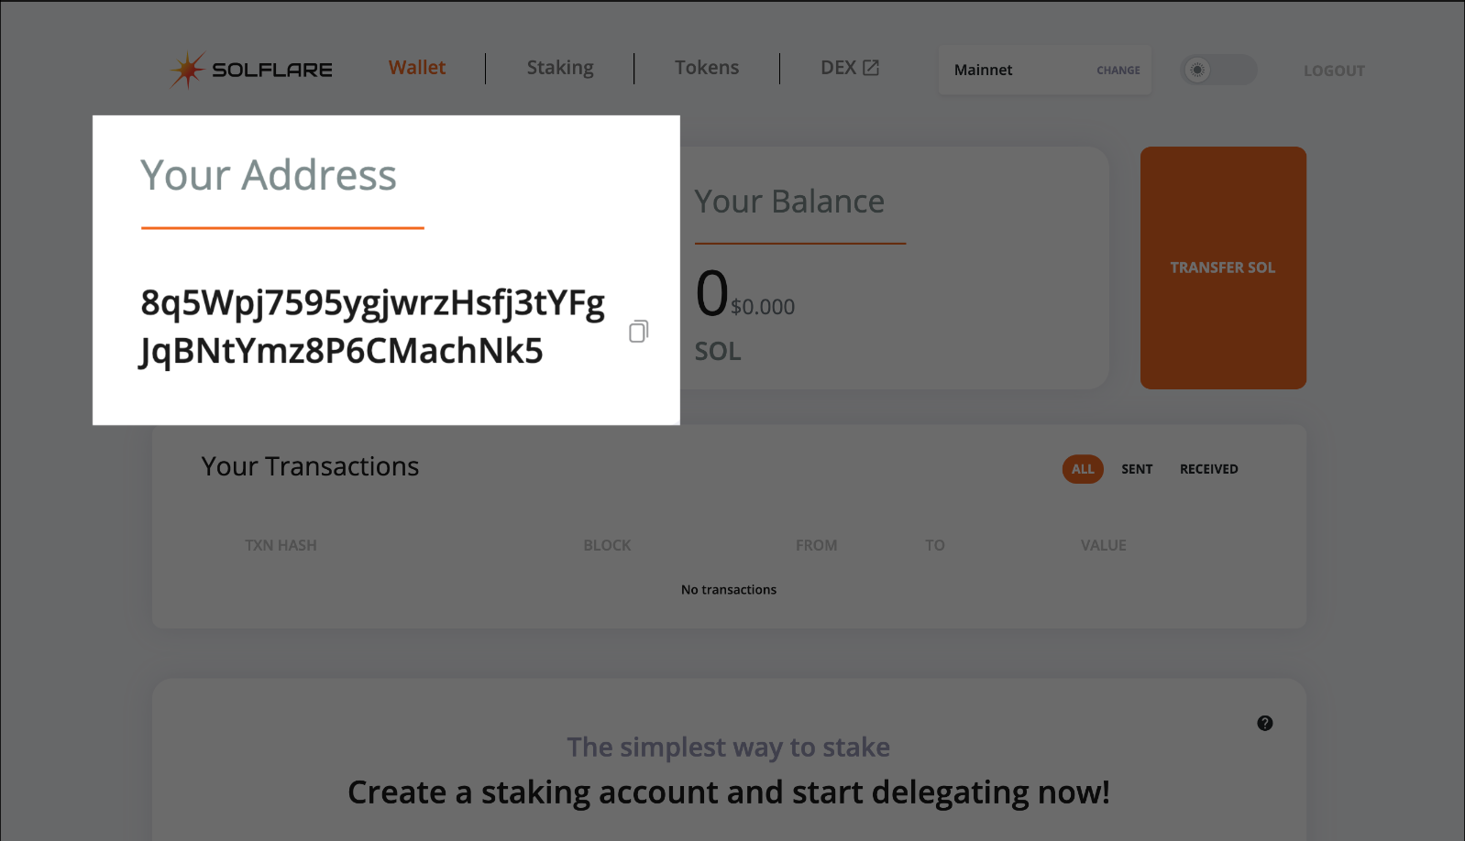
Task: Click the TRANSFER SOL button
Action: click(1223, 268)
